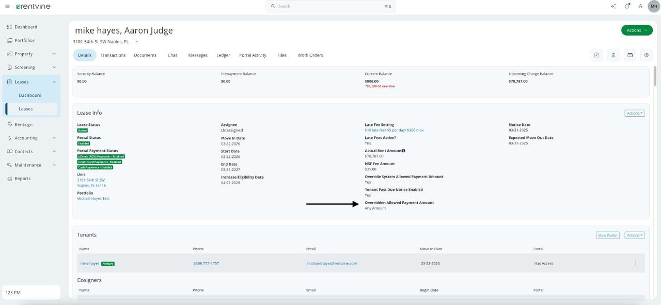
Task: Click the hamburger menu icon
Action: [7, 6]
